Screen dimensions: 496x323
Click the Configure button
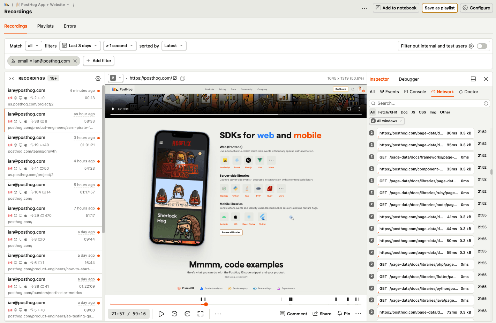(x=476, y=8)
